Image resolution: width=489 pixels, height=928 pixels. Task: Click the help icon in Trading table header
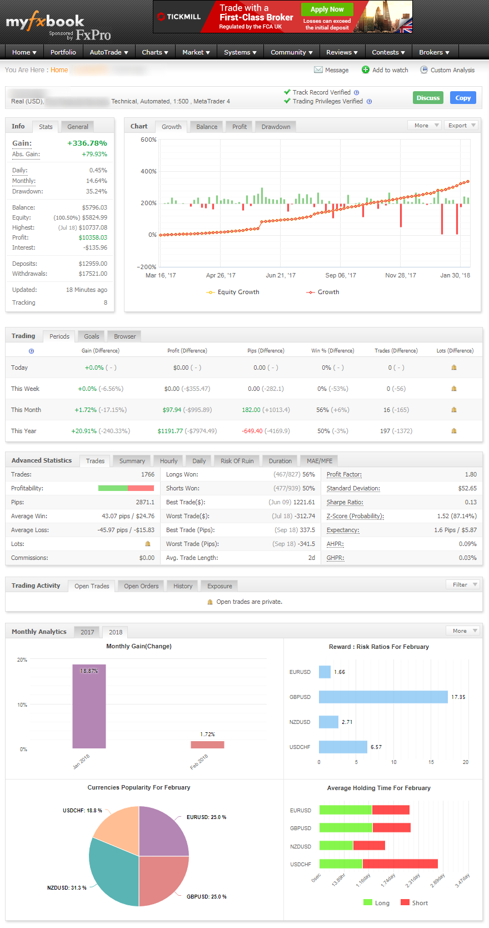[31, 351]
